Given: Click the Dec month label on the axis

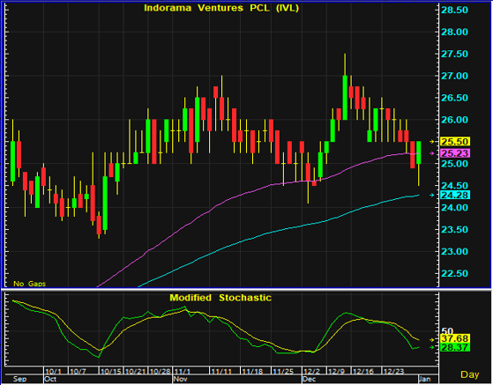Looking at the screenshot, I should point(309,379).
